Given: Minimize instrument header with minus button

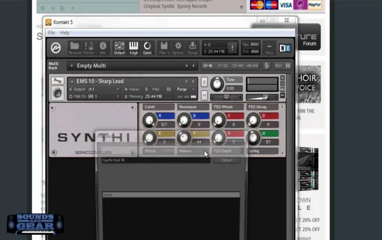Looking at the screenshot, I should coord(282,84).
